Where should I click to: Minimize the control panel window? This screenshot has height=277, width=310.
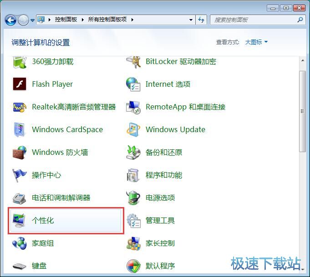tap(273, 8)
